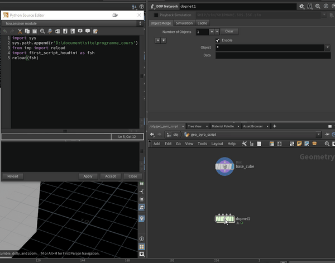Click forward arrow in network editor path bar
The height and width of the screenshot is (263, 335).
click(x=159, y=135)
